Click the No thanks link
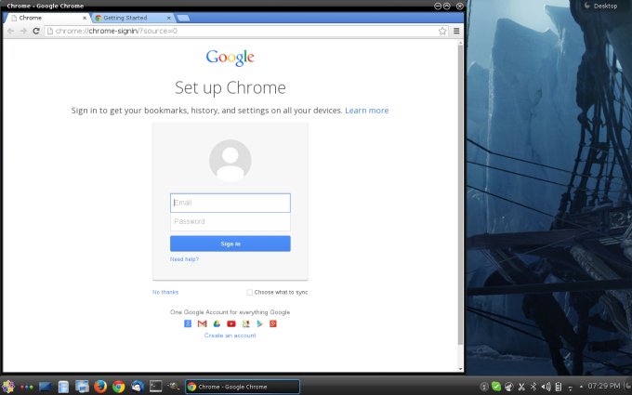 (165, 292)
